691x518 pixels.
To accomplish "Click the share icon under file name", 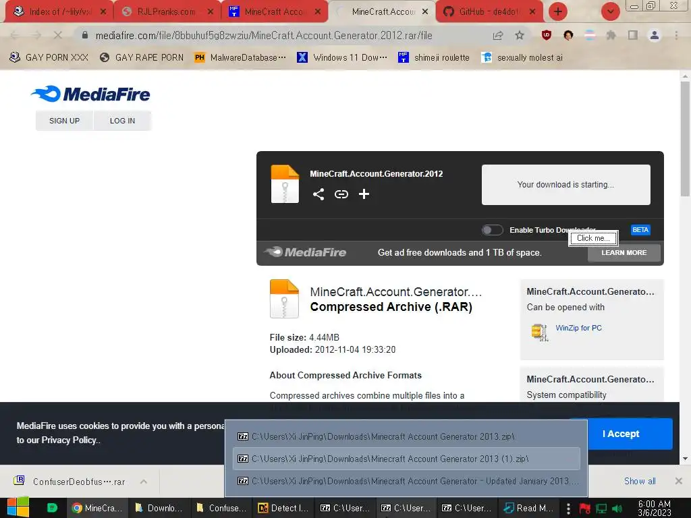I will pos(319,194).
